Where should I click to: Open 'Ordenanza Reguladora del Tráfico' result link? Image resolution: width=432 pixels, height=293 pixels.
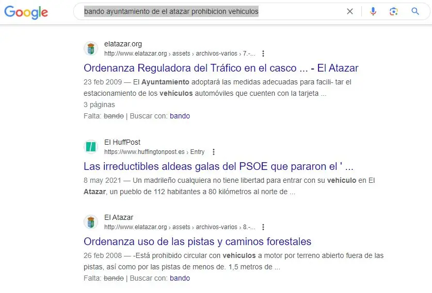221,68
